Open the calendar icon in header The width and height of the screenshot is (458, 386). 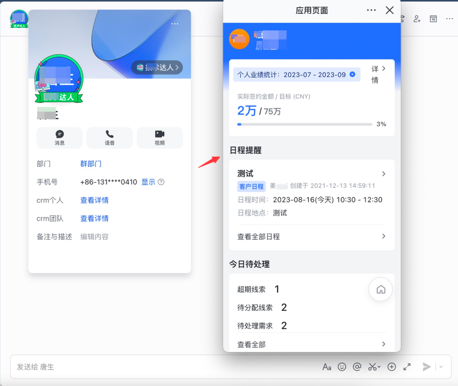tap(433, 19)
